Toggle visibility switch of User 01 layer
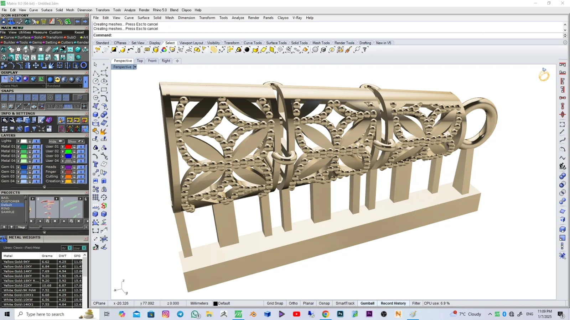The height and width of the screenshot is (320, 570). 81,146
